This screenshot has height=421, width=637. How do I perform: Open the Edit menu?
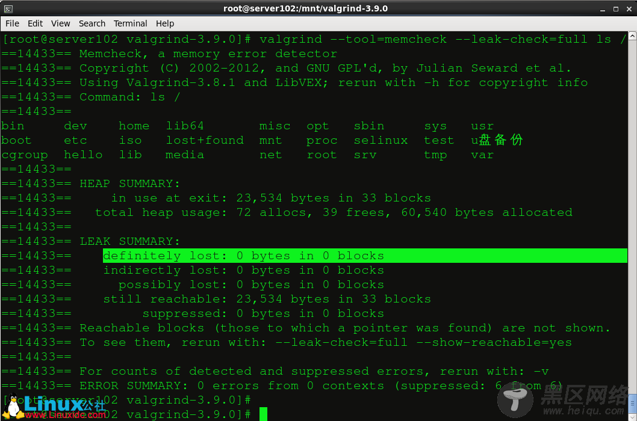pos(36,23)
